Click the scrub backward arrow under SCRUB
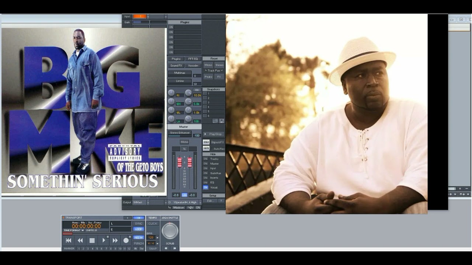Screen dimensions: 472x265 click(166, 248)
